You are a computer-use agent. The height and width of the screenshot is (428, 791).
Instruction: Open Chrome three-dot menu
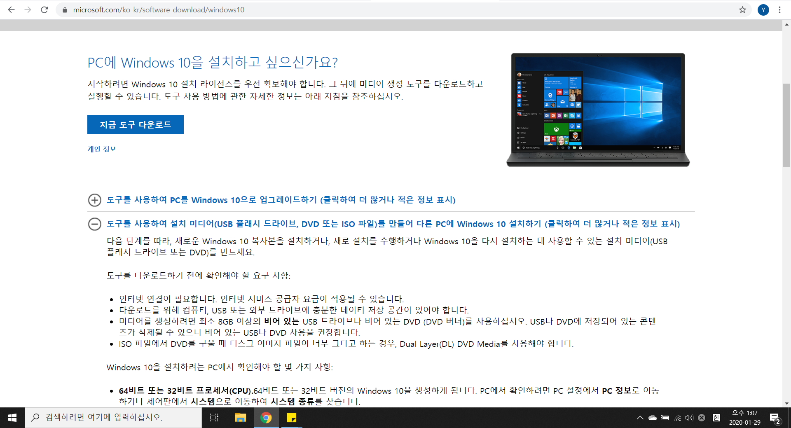click(779, 10)
